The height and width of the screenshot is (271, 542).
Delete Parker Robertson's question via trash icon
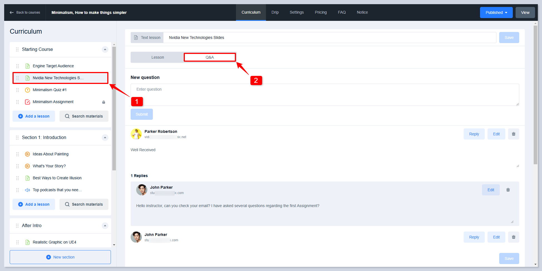pyautogui.click(x=513, y=134)
